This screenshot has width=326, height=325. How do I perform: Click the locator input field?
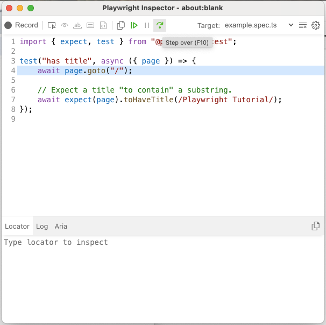161,243
